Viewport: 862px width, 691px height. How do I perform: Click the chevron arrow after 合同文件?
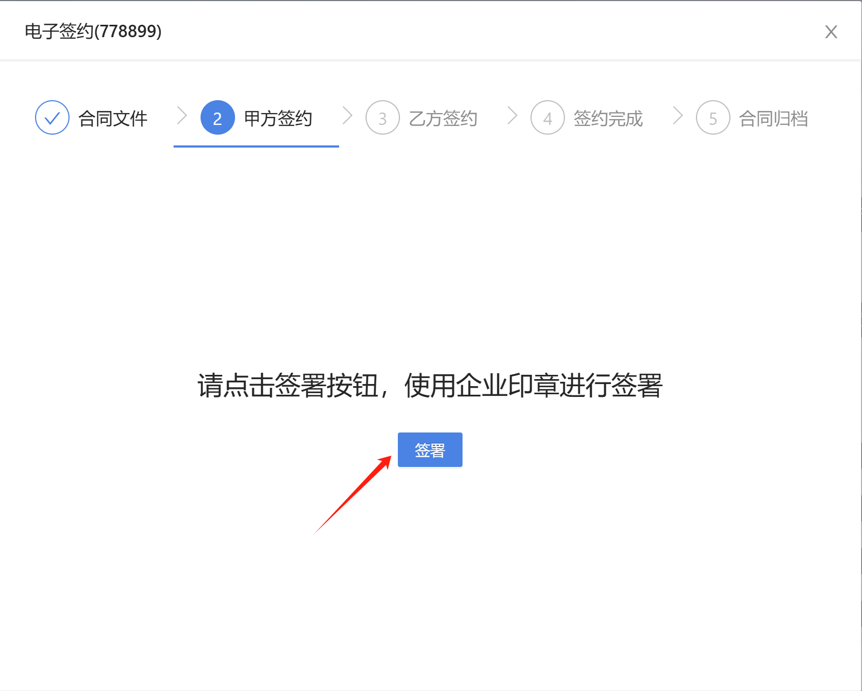click(x=182, y=115)
